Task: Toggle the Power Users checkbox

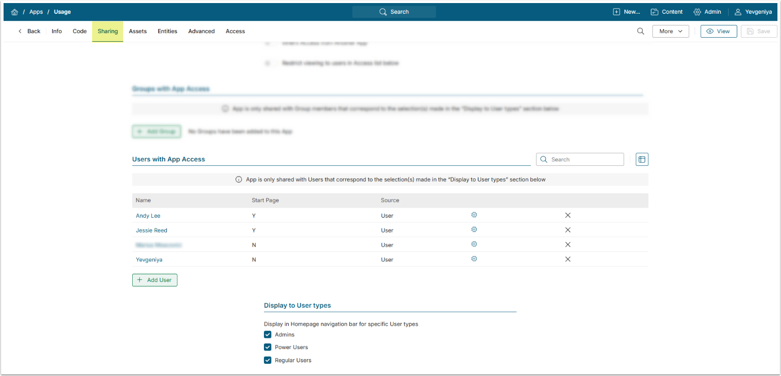Action: point(267,348)
